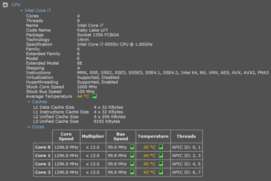Select the Core Speed column header

(66, 137)
